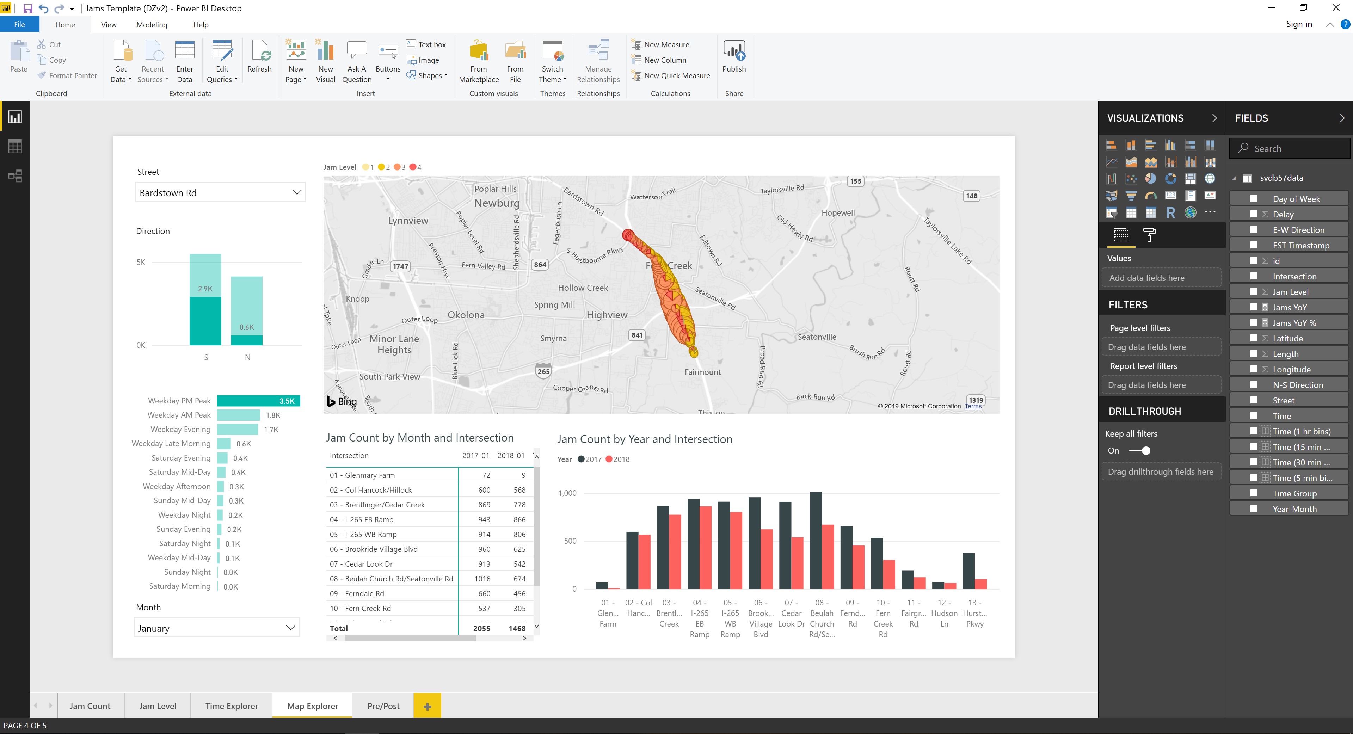The image size is (1353, 734).
Task: Select the stacked bar chart visualization
Action: [1111, 146]
